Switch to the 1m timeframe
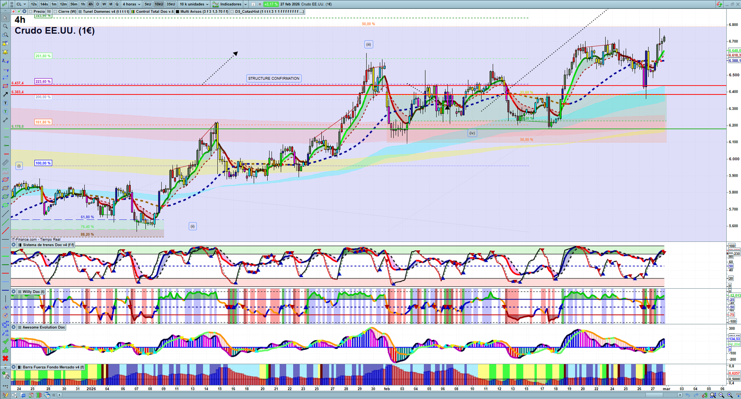 point(54,4)
